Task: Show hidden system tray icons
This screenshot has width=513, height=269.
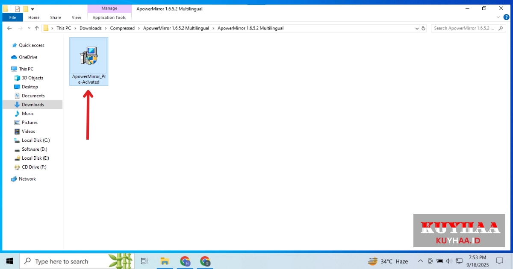Action: [420, 261]
